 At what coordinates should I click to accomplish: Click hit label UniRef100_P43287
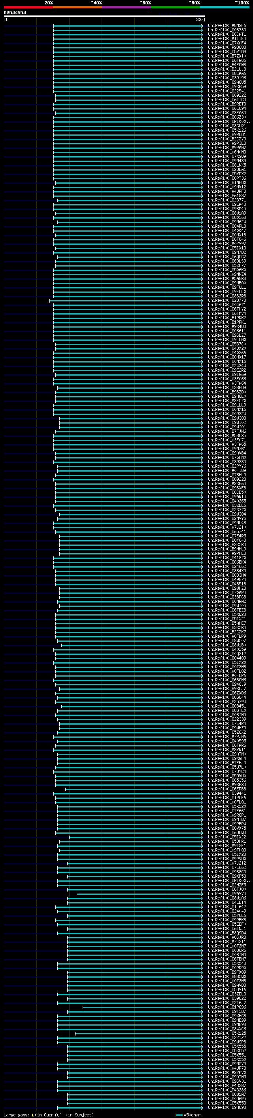coord(227,1086)
